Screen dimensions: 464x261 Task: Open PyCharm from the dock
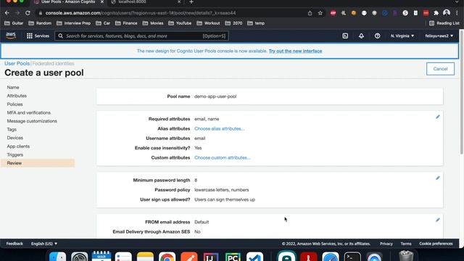pyautogui.click(x=233, y=256)
